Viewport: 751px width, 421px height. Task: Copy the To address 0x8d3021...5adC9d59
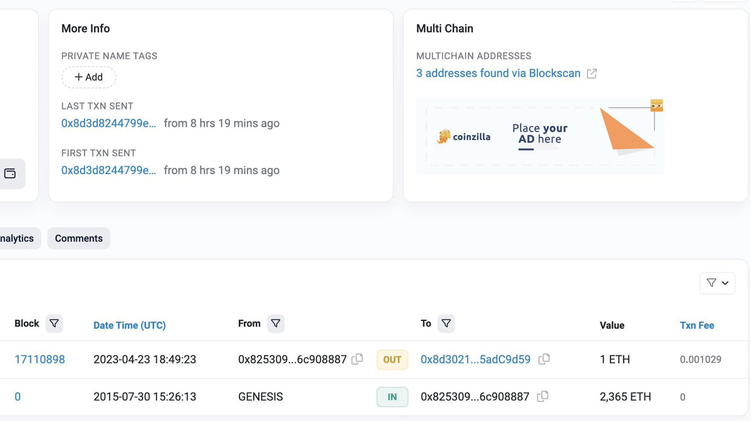point(544,359)
